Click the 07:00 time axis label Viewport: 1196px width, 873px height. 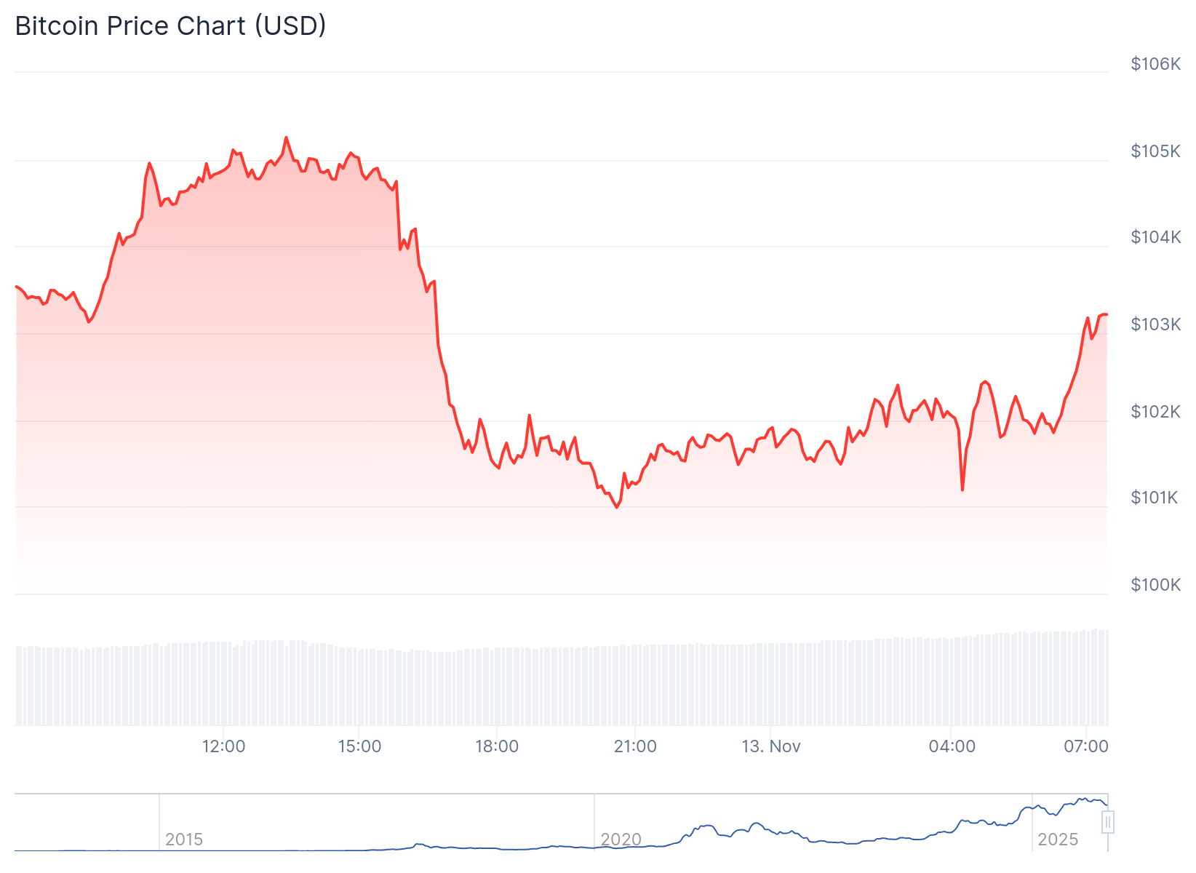point(1085,746)
